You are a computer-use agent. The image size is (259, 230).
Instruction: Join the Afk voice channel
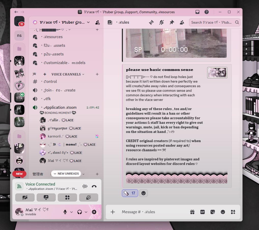pyautogui.click(x=66, y=99)
